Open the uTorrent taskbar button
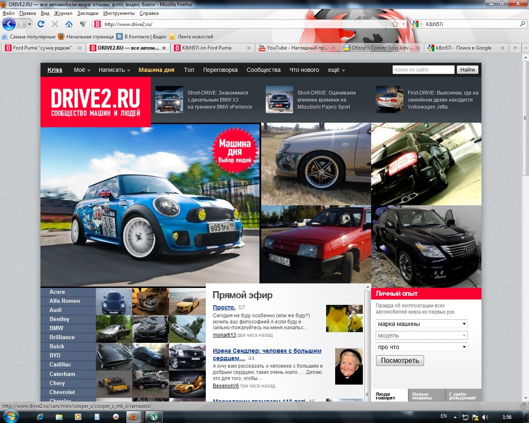This screenshot has height=423, width=529. tap(154, 417)
